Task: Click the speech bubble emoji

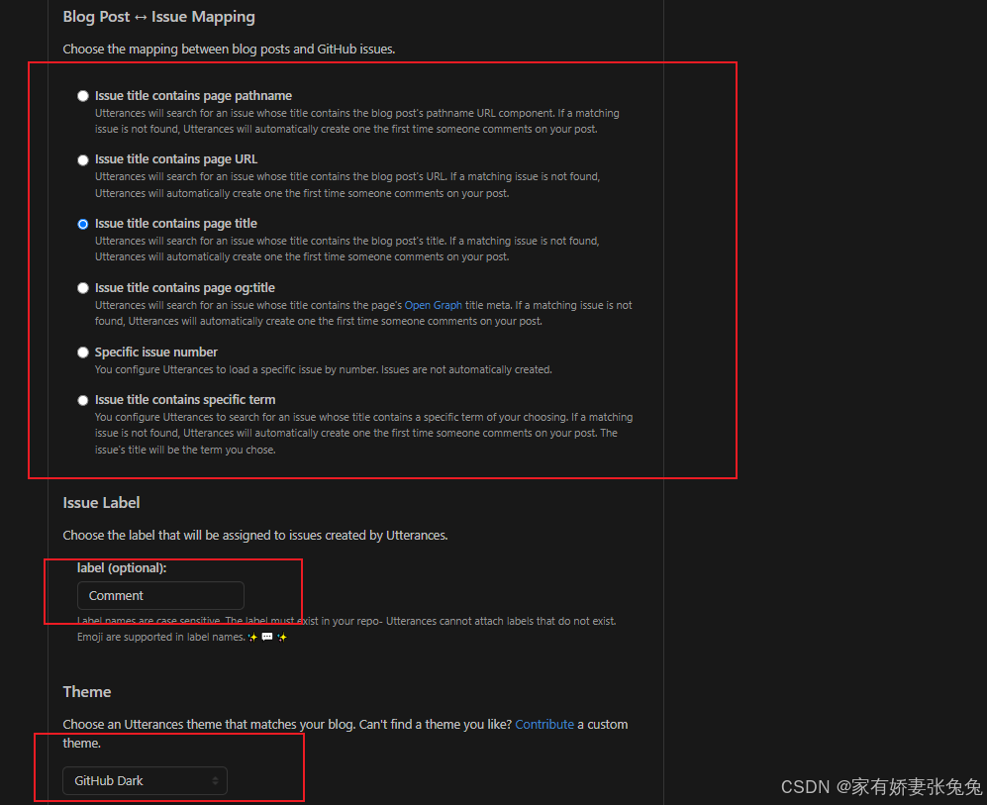Action: click(x=267, y=637)
